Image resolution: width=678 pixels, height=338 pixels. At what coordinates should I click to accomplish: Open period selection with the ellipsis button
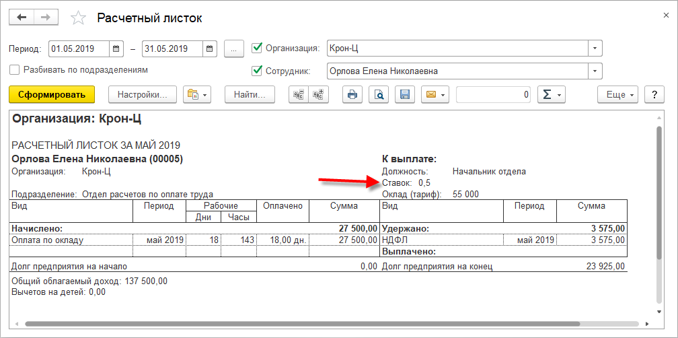[234, 48]
